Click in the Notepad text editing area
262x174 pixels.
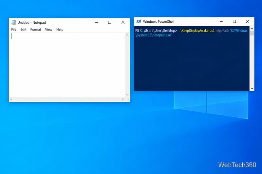click(x=67, y=65)
